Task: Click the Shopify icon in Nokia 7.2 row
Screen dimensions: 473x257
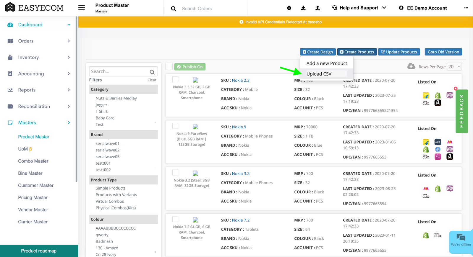Action: pyautogui.click(x=426, y=235)
